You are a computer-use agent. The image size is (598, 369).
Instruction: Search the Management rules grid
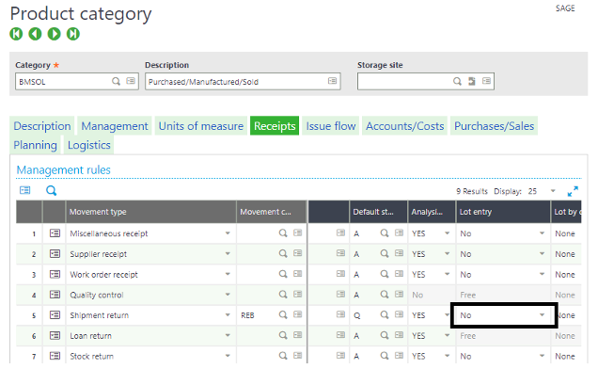pyautogui.click(x=51, y=190)
